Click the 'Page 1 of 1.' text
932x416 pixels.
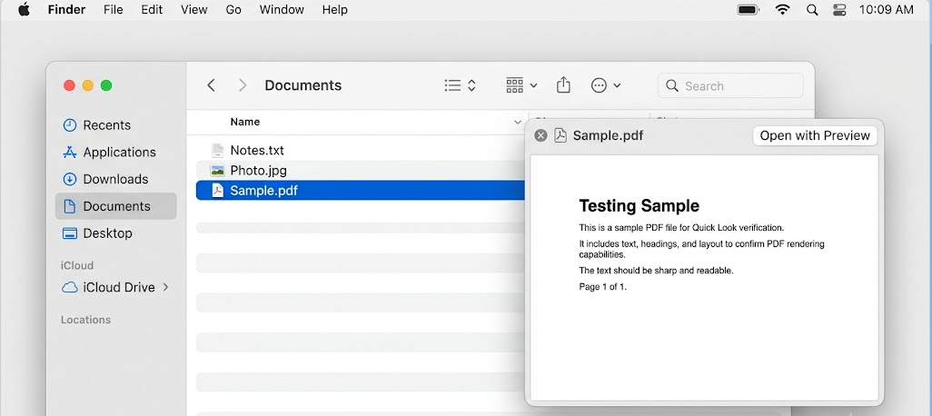[602, 286]
